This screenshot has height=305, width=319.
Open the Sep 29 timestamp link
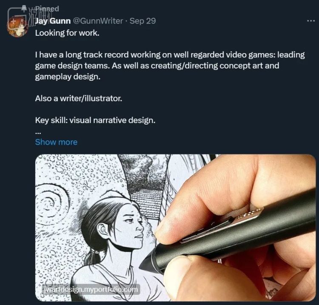(142, 21)
